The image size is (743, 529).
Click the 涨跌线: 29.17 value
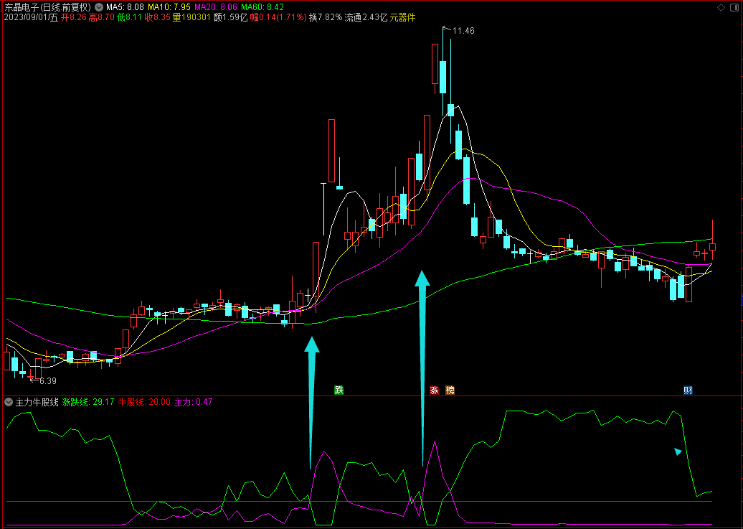[x=88, y=403]
